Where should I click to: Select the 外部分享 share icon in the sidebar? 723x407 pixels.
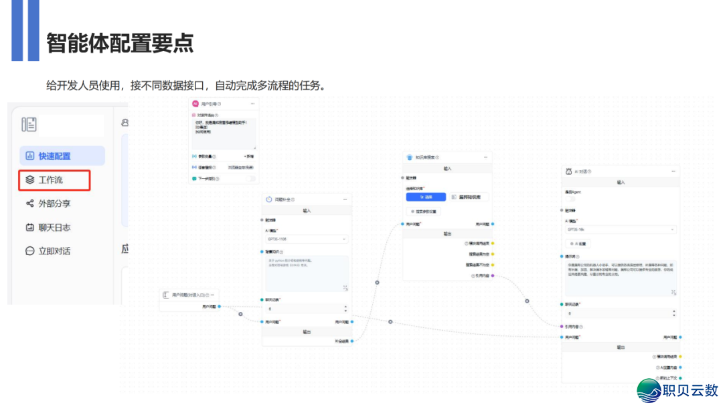pos(29,203)
